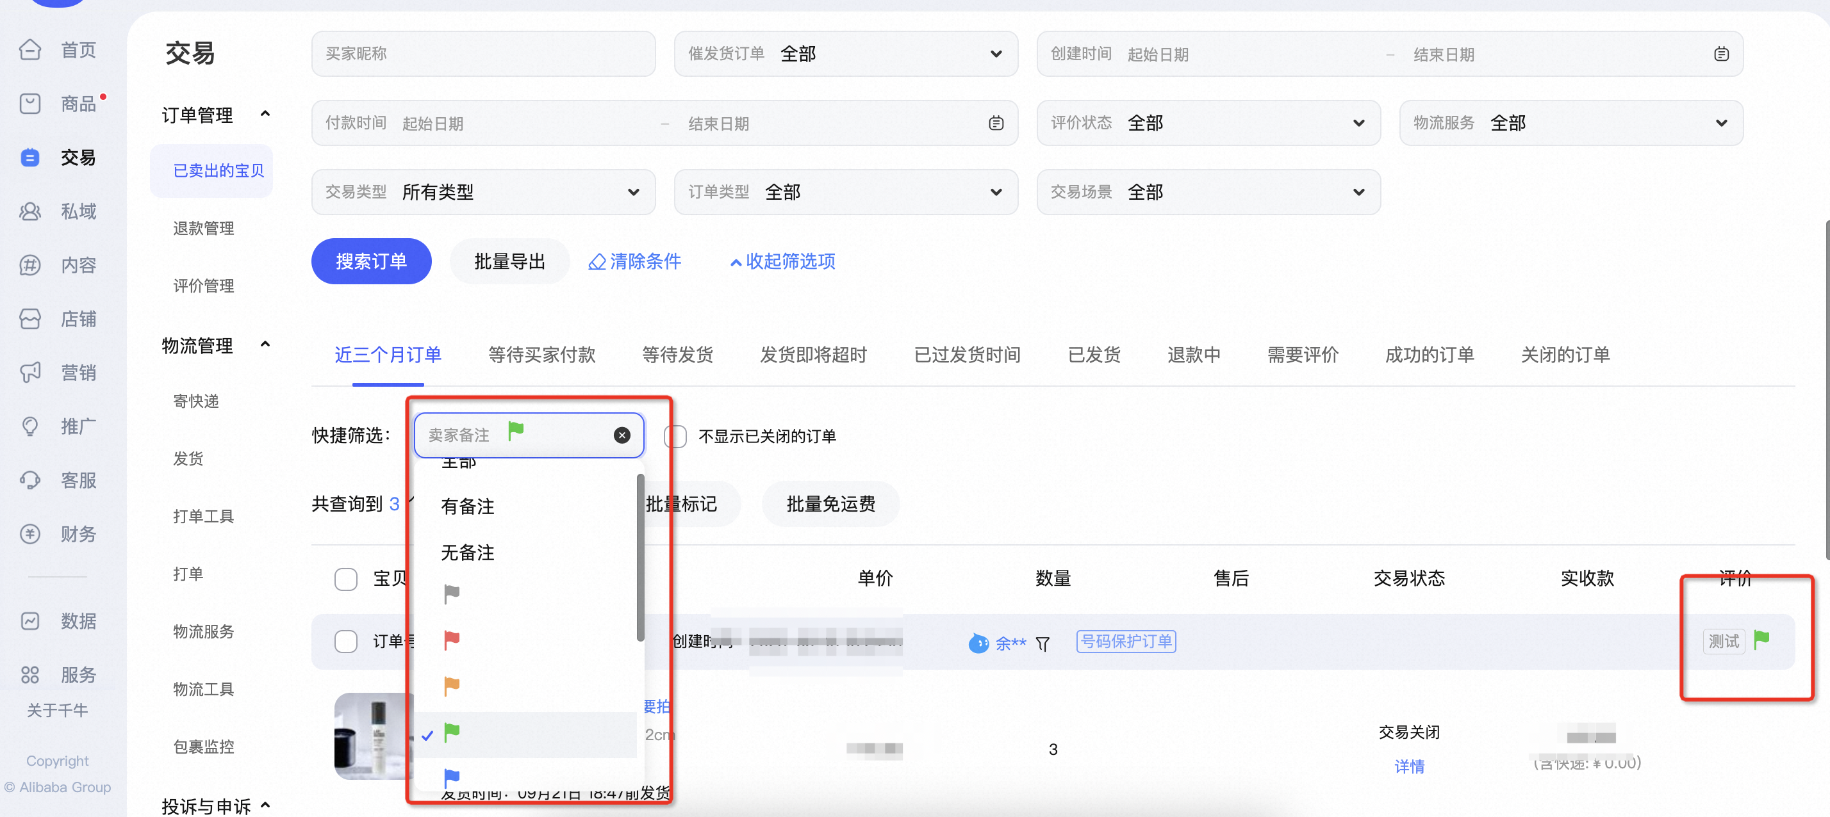Click the 批量免运费 button

[x=830, y=505]
